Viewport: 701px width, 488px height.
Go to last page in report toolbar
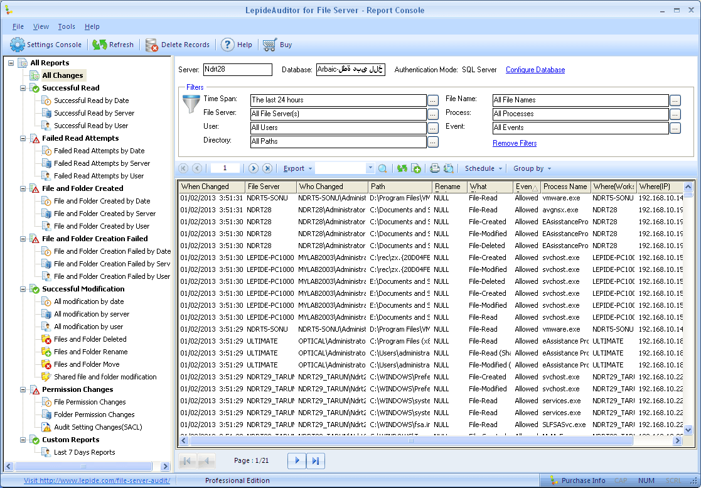[x=267, y=168]
